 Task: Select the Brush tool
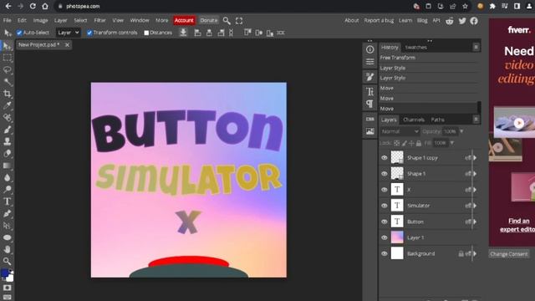pyautogui.click(x=8, y=130)
